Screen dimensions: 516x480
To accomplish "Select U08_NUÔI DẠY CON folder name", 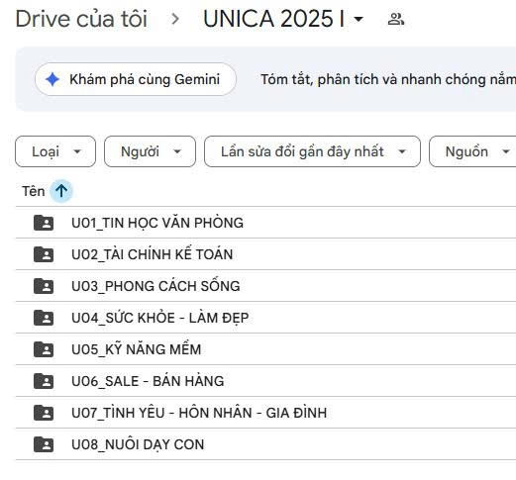I will (138, 444).
